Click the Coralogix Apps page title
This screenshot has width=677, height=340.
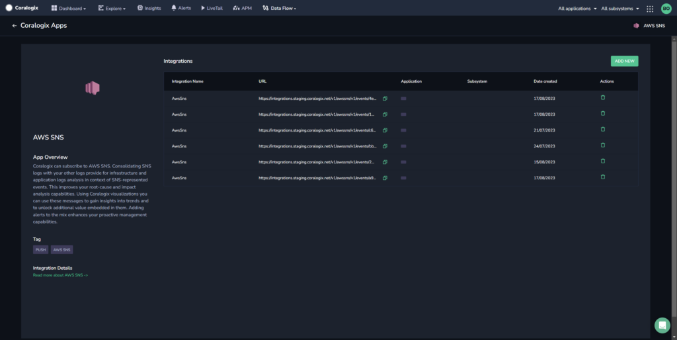tap(44, 26)
